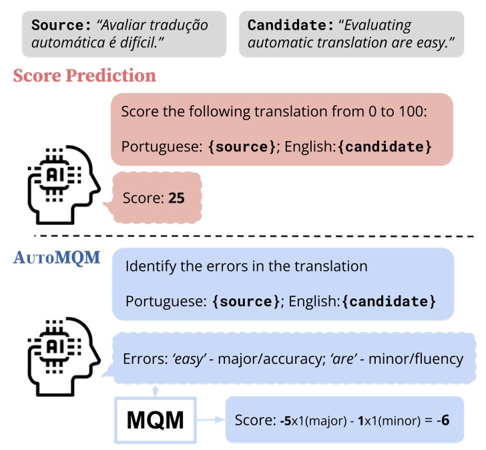Image resolution: width=486 pixels, height=450 pixels.
Task: Click the AutoMQM heading label
Action: [56, 258]
